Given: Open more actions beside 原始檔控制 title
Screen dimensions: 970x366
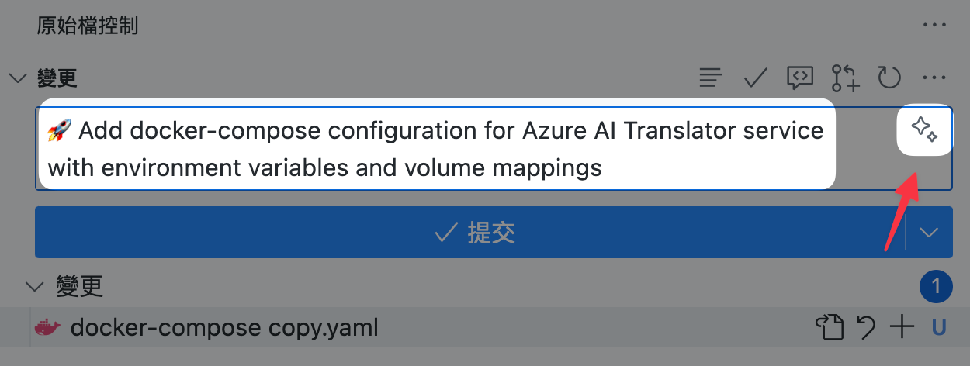Looking at the screenshot, I should [935, 25].
